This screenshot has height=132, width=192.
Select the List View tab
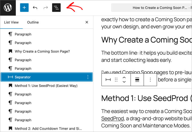click(11, 22)
